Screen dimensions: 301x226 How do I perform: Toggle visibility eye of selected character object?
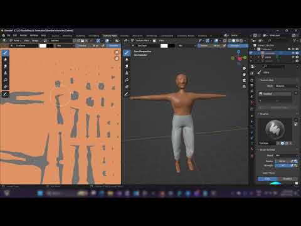(x=293, y=53)
